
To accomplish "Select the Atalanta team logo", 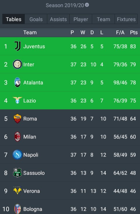I will point(17,82).
